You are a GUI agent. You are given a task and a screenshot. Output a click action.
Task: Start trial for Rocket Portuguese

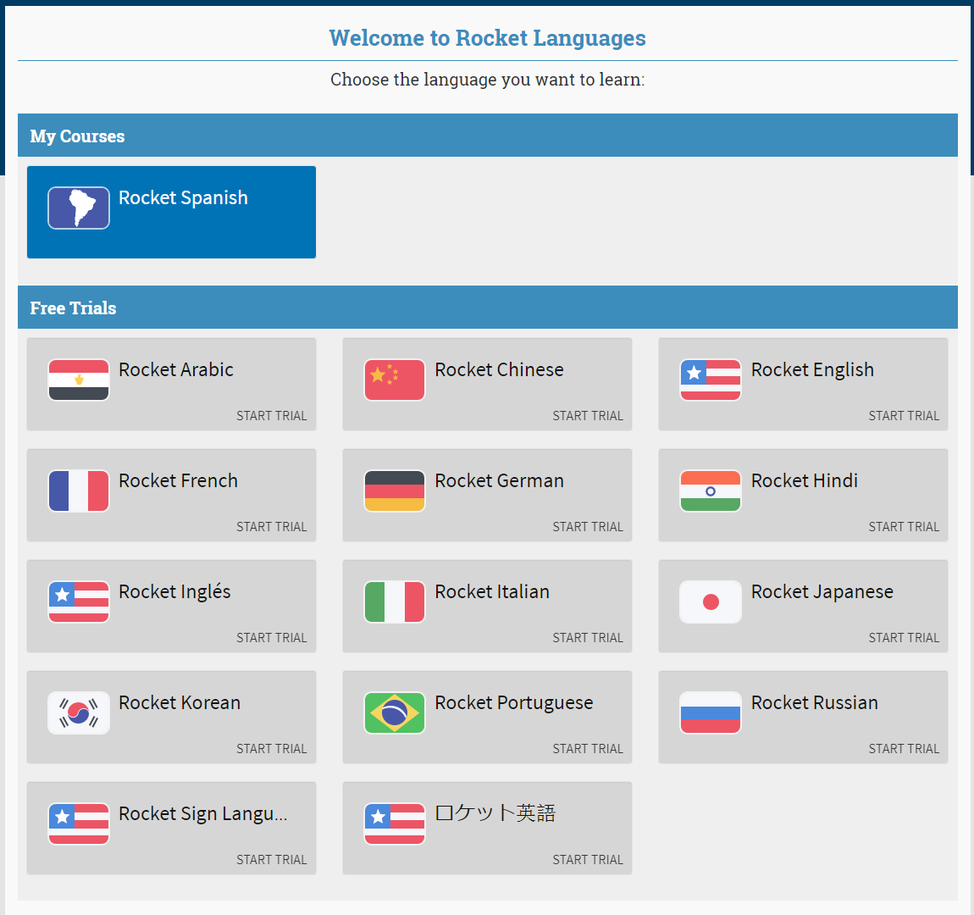(x=588, y=749)
